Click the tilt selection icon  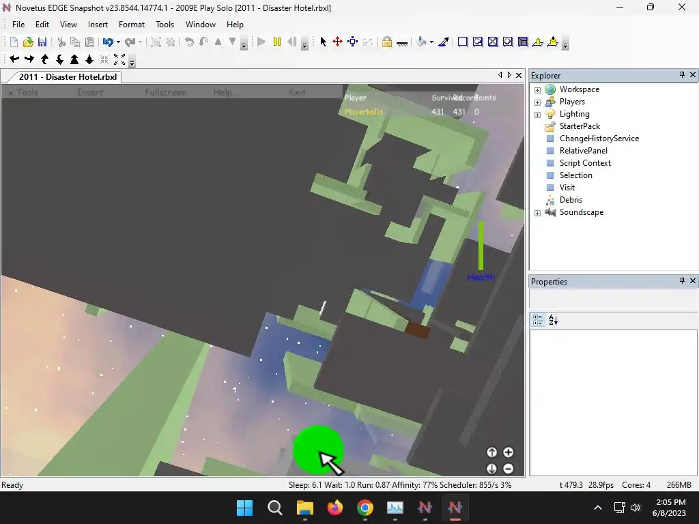[203, 42]
